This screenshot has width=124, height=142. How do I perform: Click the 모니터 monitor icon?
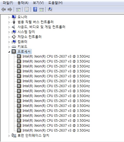click(14, 17)
